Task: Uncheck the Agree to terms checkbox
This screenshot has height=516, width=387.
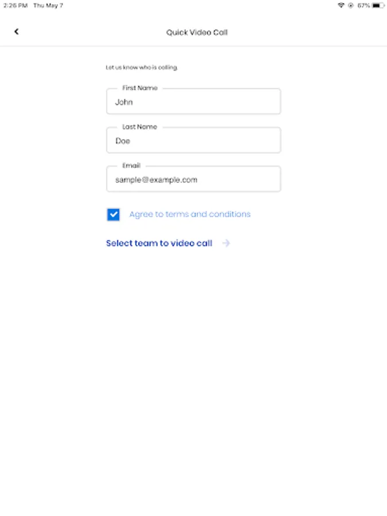Action: [113, 214]
